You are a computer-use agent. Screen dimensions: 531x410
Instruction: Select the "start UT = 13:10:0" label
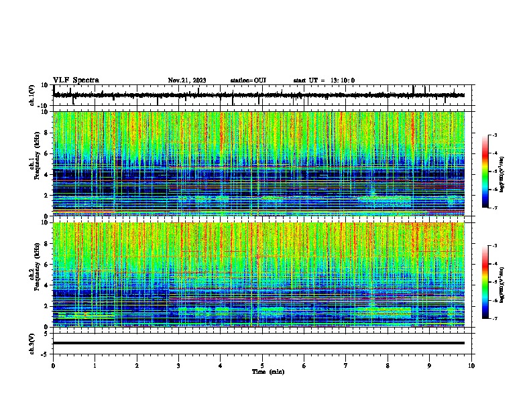click(324, 80)
